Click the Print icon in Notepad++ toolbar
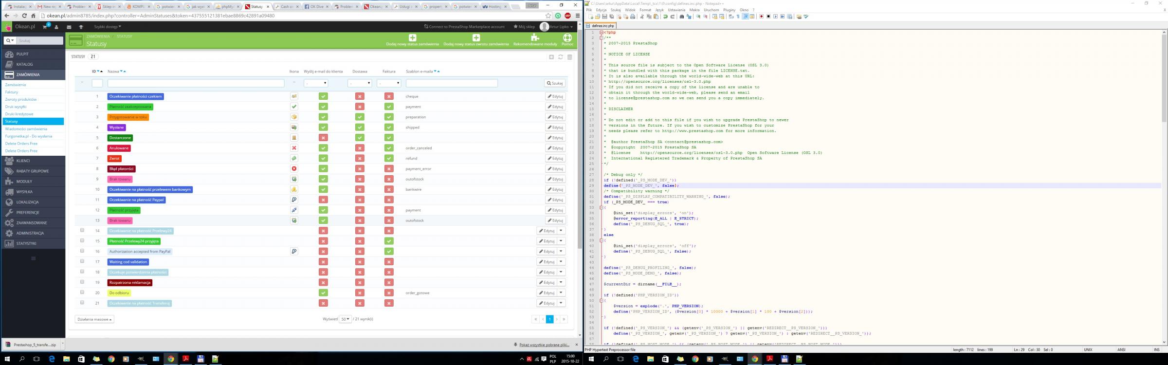The width and height of the screenshot is (1168, 365). [633, 17]
